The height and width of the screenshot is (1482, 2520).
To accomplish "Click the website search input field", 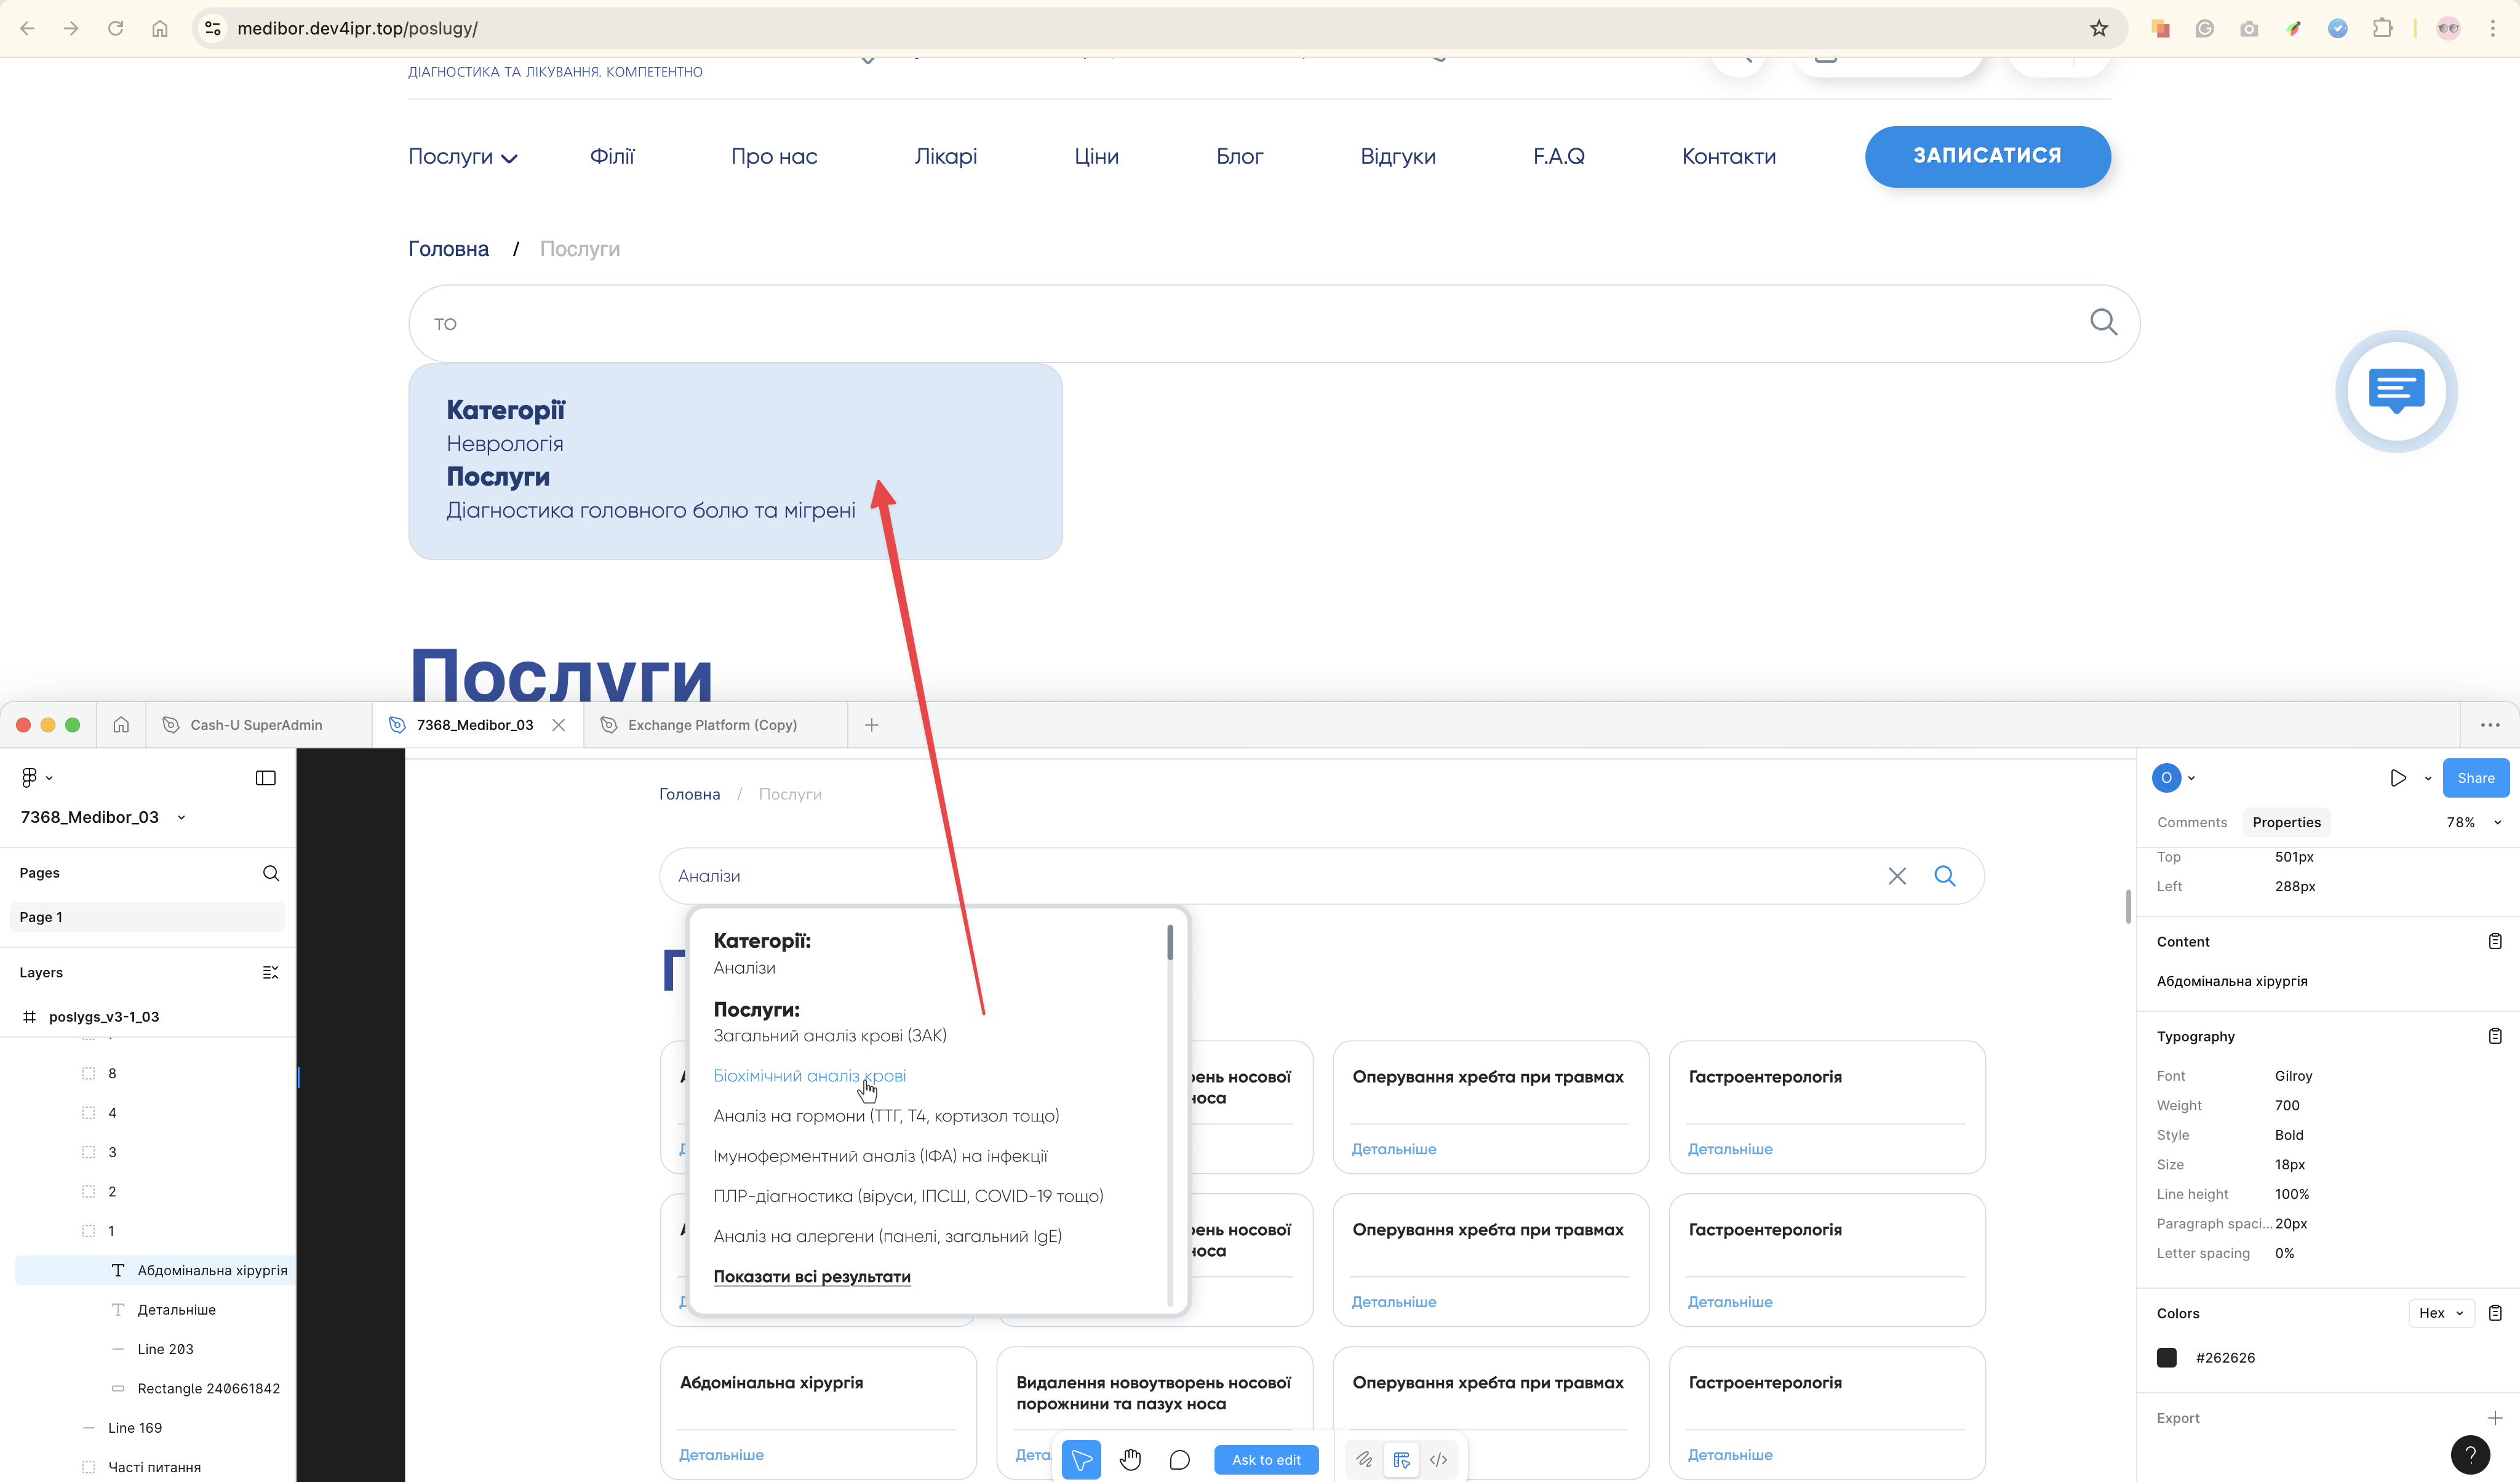I will pyautogui.click(x=1200, y=324).
